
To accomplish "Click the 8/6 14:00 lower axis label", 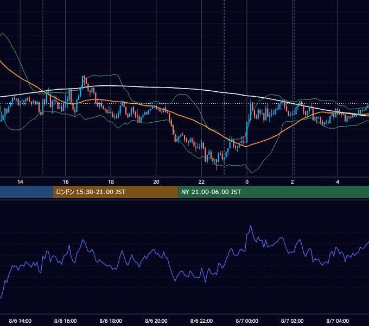I will [x=20, y=321].
